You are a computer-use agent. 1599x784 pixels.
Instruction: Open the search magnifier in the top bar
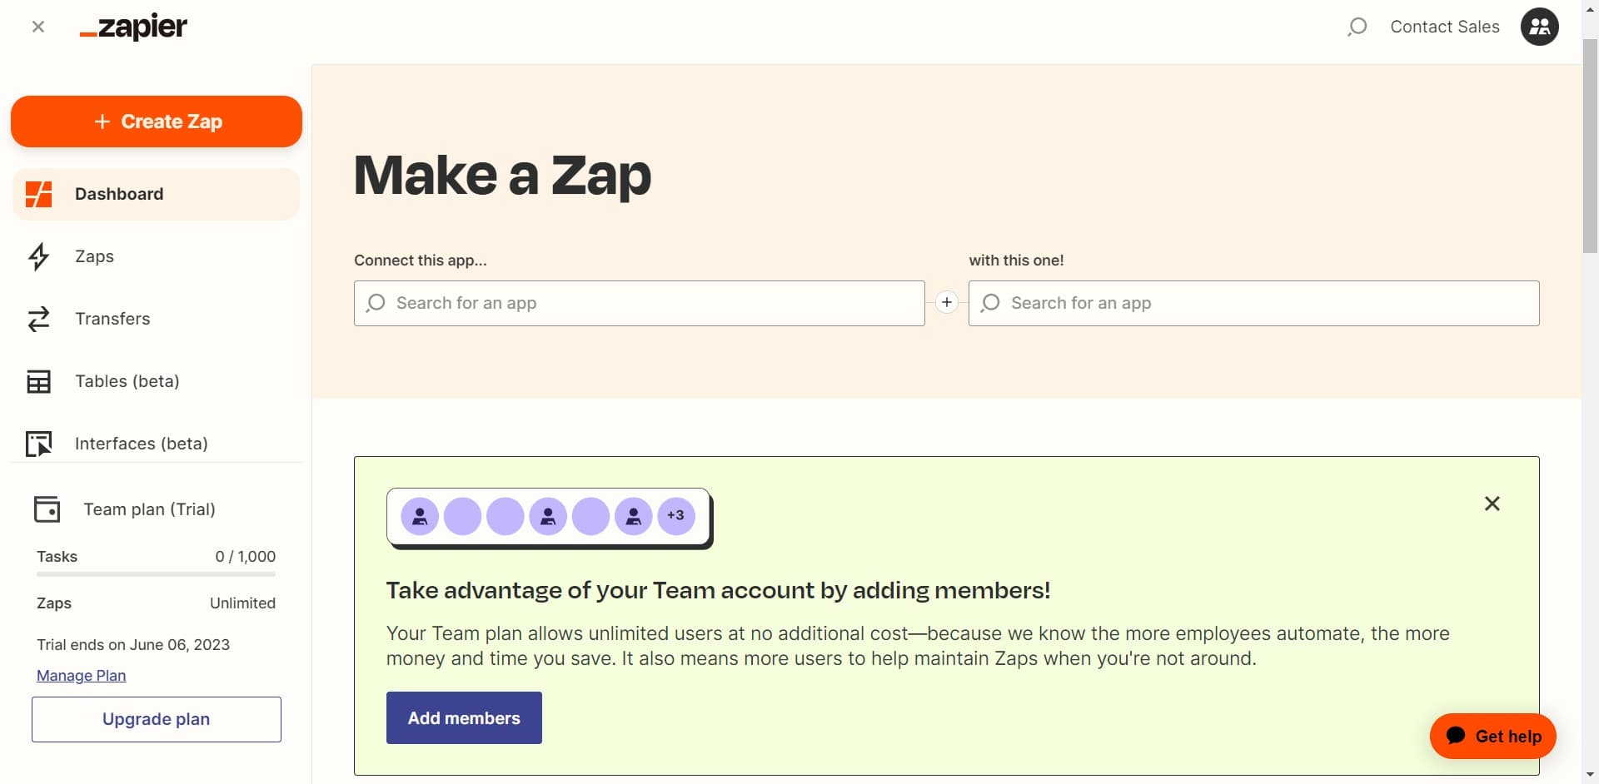point(1357,27)
